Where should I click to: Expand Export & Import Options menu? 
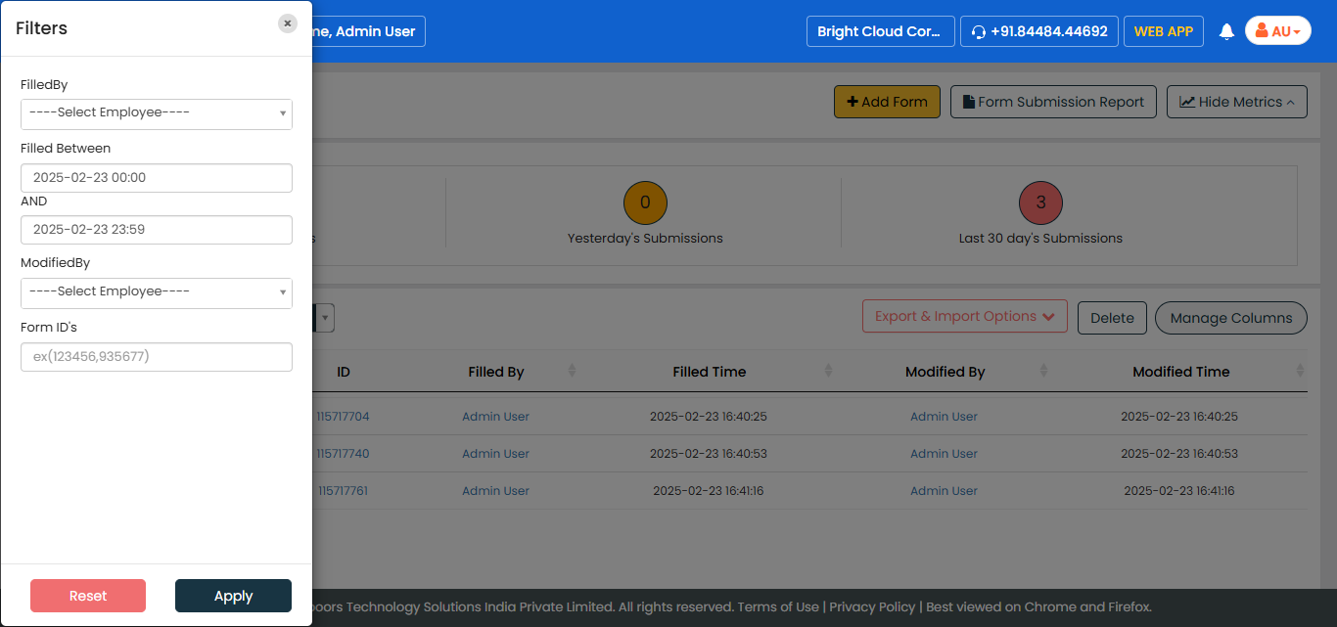[x=964, y=317]
